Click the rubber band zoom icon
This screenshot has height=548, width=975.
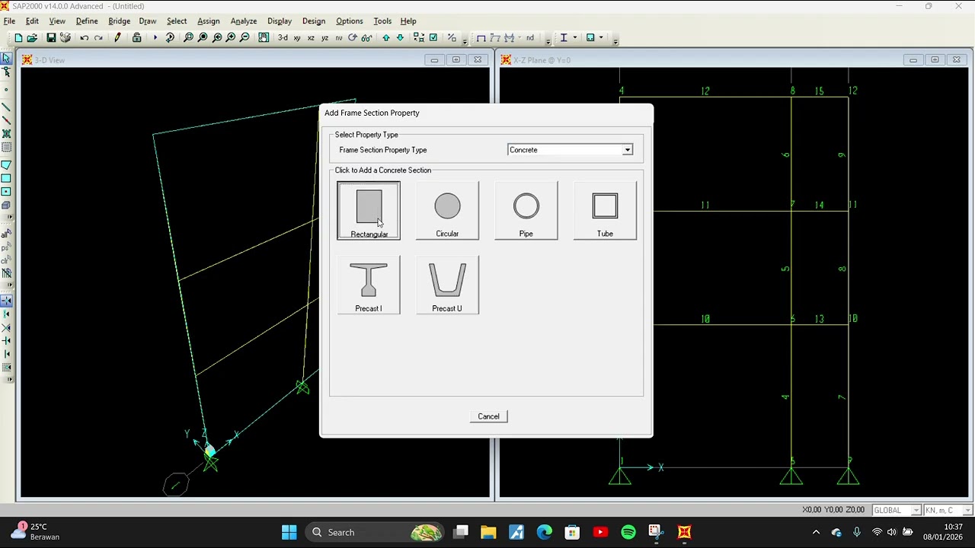187,37
